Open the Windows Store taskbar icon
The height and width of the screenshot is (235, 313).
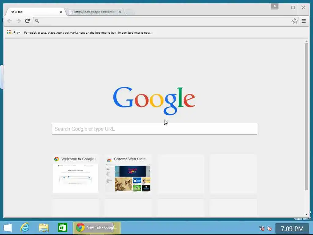(x=62, y=227)
